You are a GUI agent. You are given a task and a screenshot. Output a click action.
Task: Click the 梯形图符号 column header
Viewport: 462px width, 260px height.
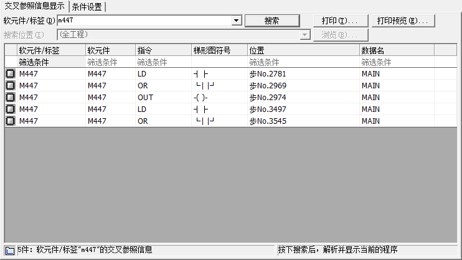219,50
